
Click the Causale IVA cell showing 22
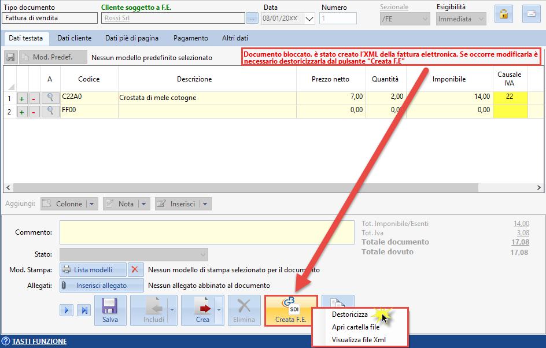510,98
